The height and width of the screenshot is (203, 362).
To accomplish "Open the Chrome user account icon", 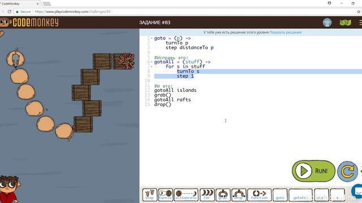I will click(329, 3).
